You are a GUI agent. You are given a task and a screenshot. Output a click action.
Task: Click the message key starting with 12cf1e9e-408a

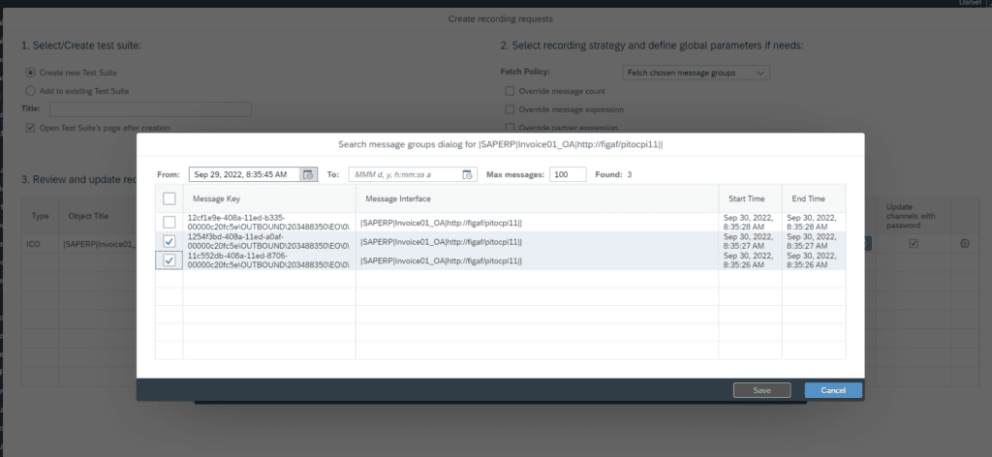click(269, 222)
